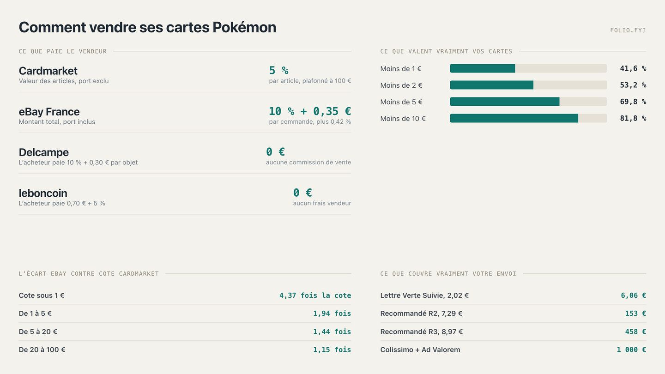
Task: Click header 'CE QUE VALENT VRAIMENT VOS CARTES'
Action: point(446,51)
